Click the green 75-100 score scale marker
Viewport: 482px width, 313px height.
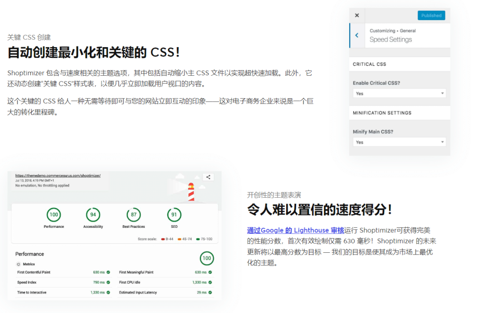click(198, 239)
